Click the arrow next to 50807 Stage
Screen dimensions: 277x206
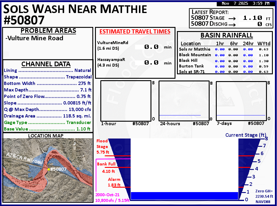click(231, 18)
